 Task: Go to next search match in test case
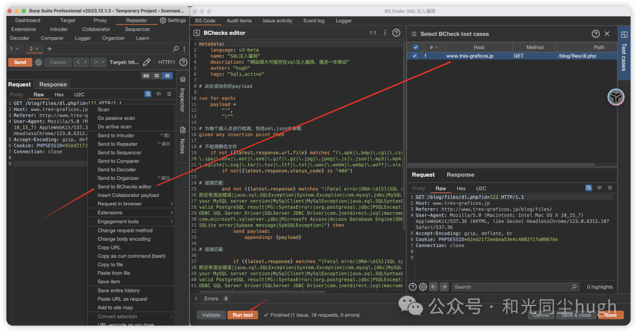tap(444, 287)
